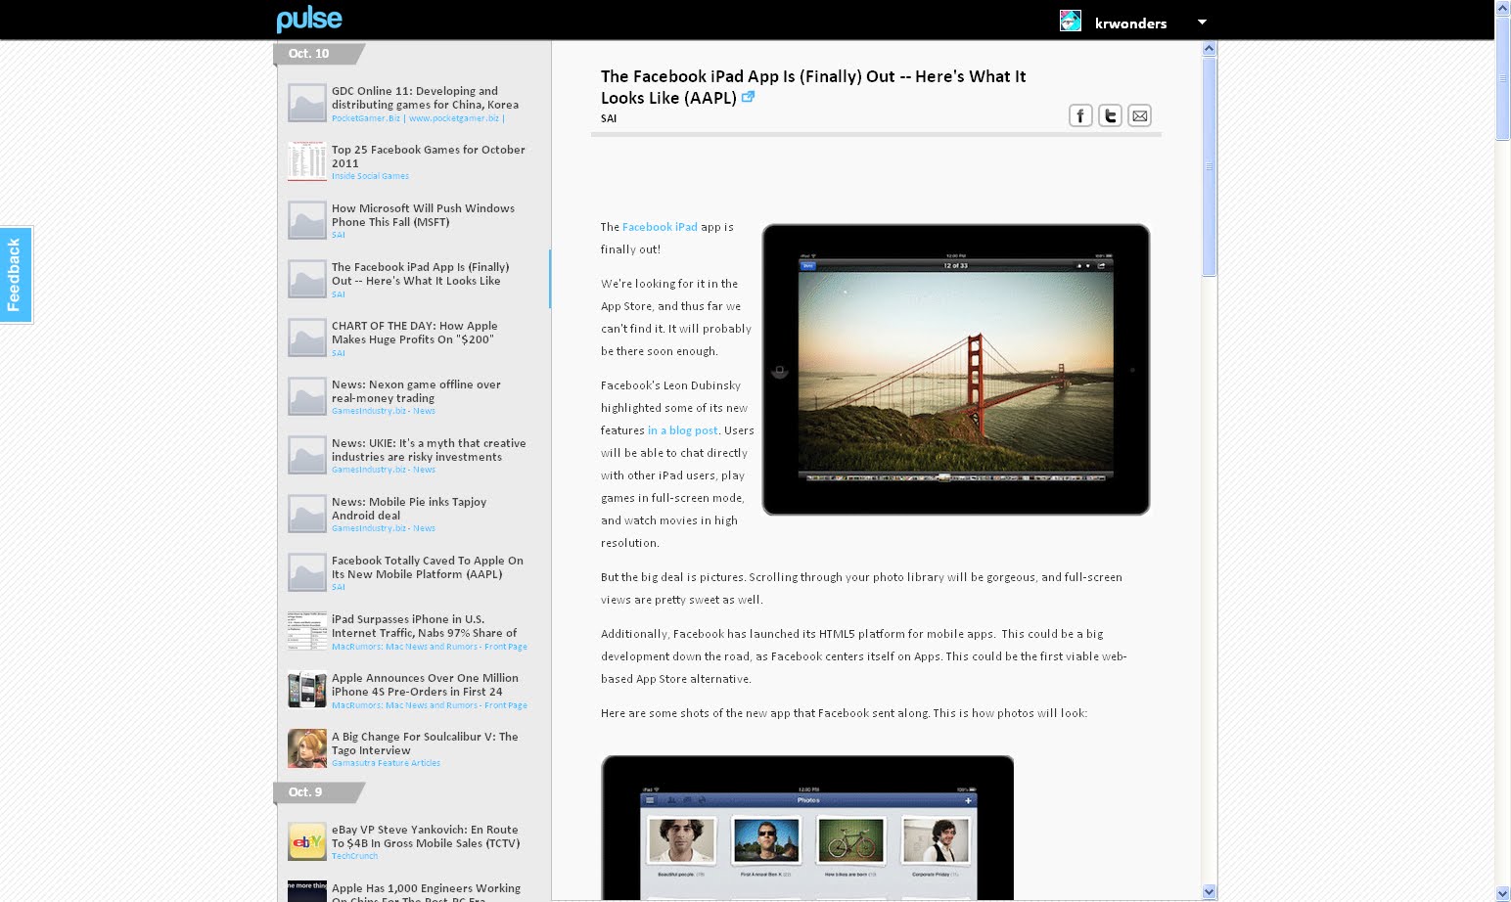Screen dimensions: 1511x902
Task: Open 'iPad Surpasses iPhone in U.S. Internet Traffic'
Action: point(424,626)
